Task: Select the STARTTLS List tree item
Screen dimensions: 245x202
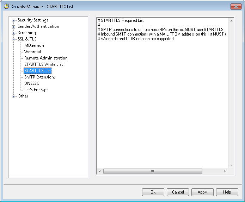Action: pos(37,71)
